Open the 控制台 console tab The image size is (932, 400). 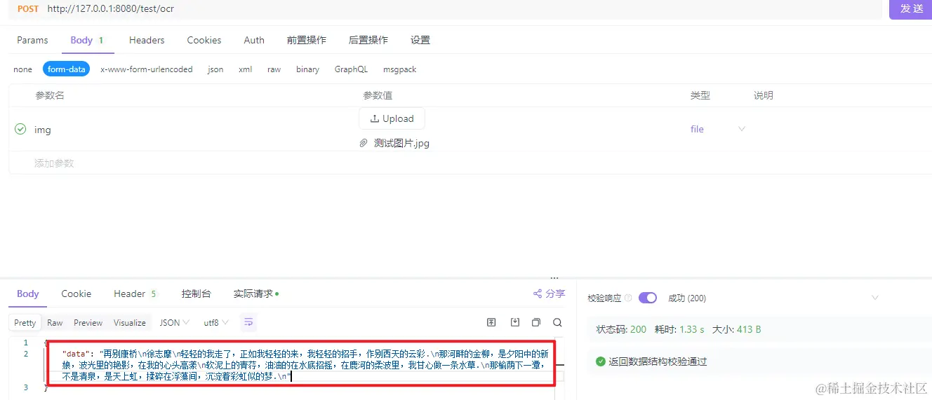(x=196, y=294)
